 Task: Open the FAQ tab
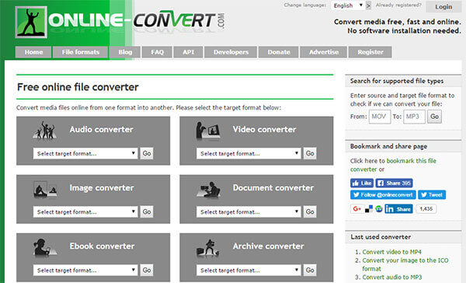(x=157, y=52)
